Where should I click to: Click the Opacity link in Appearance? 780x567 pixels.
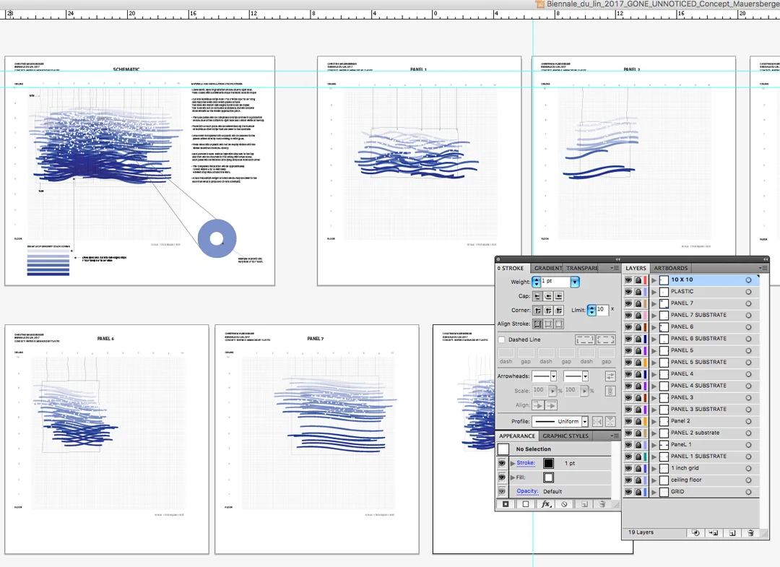click(527, 491)
